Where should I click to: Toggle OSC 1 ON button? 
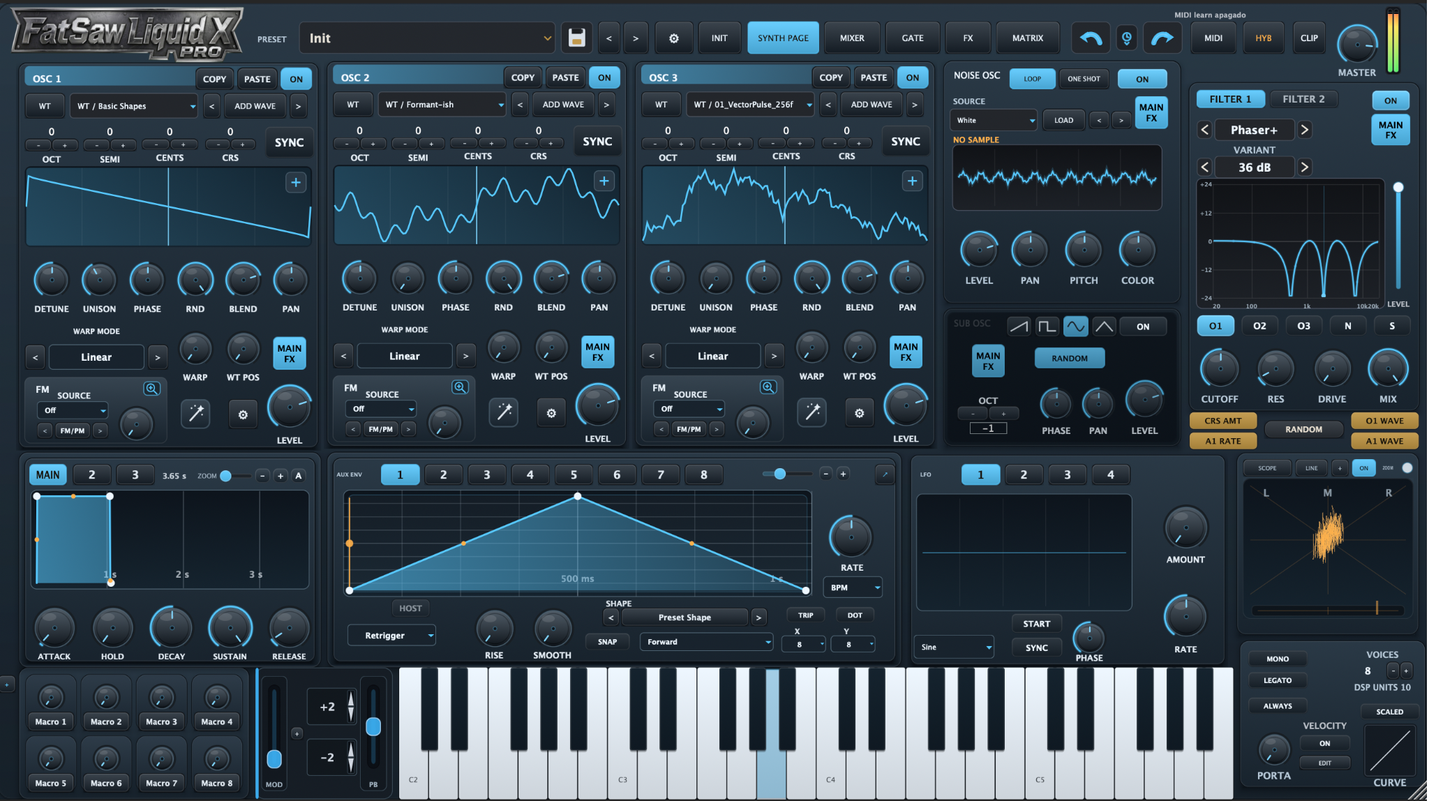[297, 79]
